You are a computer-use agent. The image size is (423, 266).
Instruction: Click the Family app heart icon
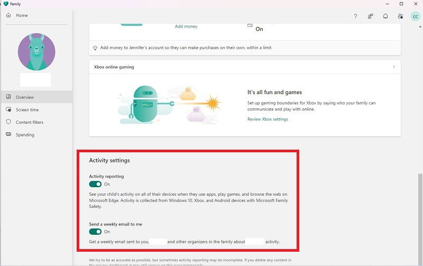pos(6,4)
